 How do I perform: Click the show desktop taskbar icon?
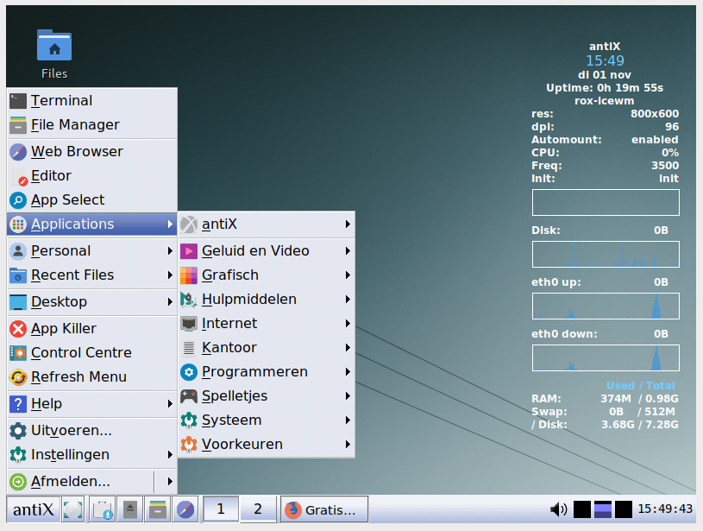pyautogui.click(x=73, y=509)
